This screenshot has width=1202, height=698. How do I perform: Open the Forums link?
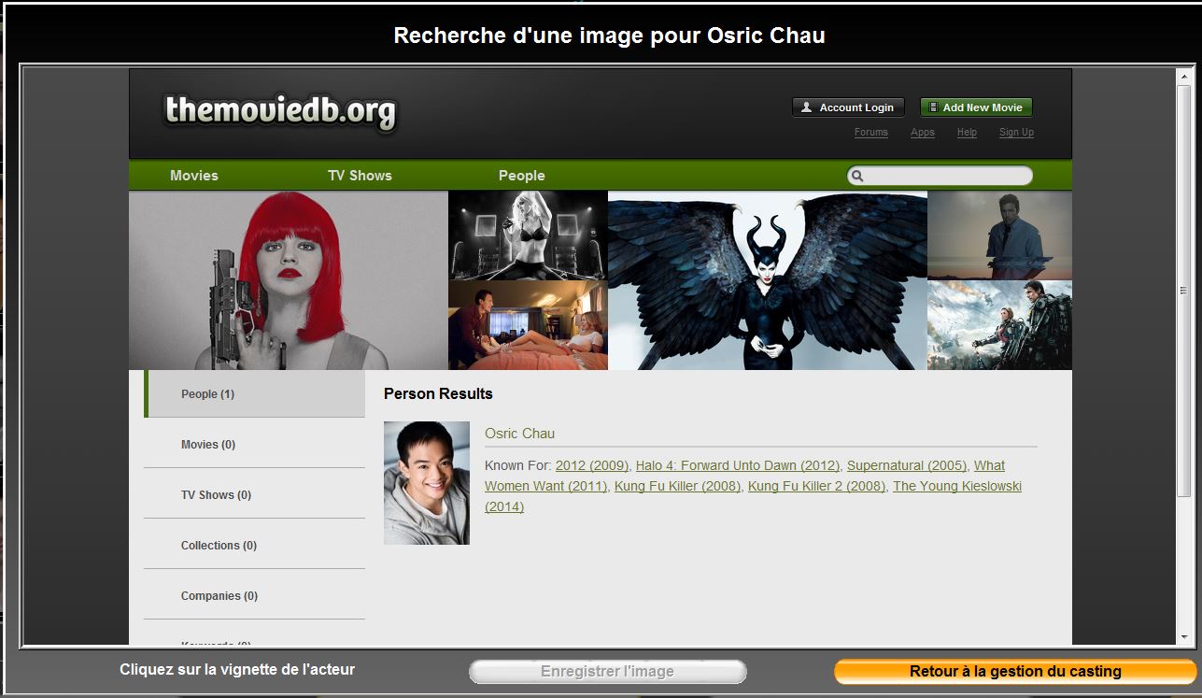tap(870, 133)
